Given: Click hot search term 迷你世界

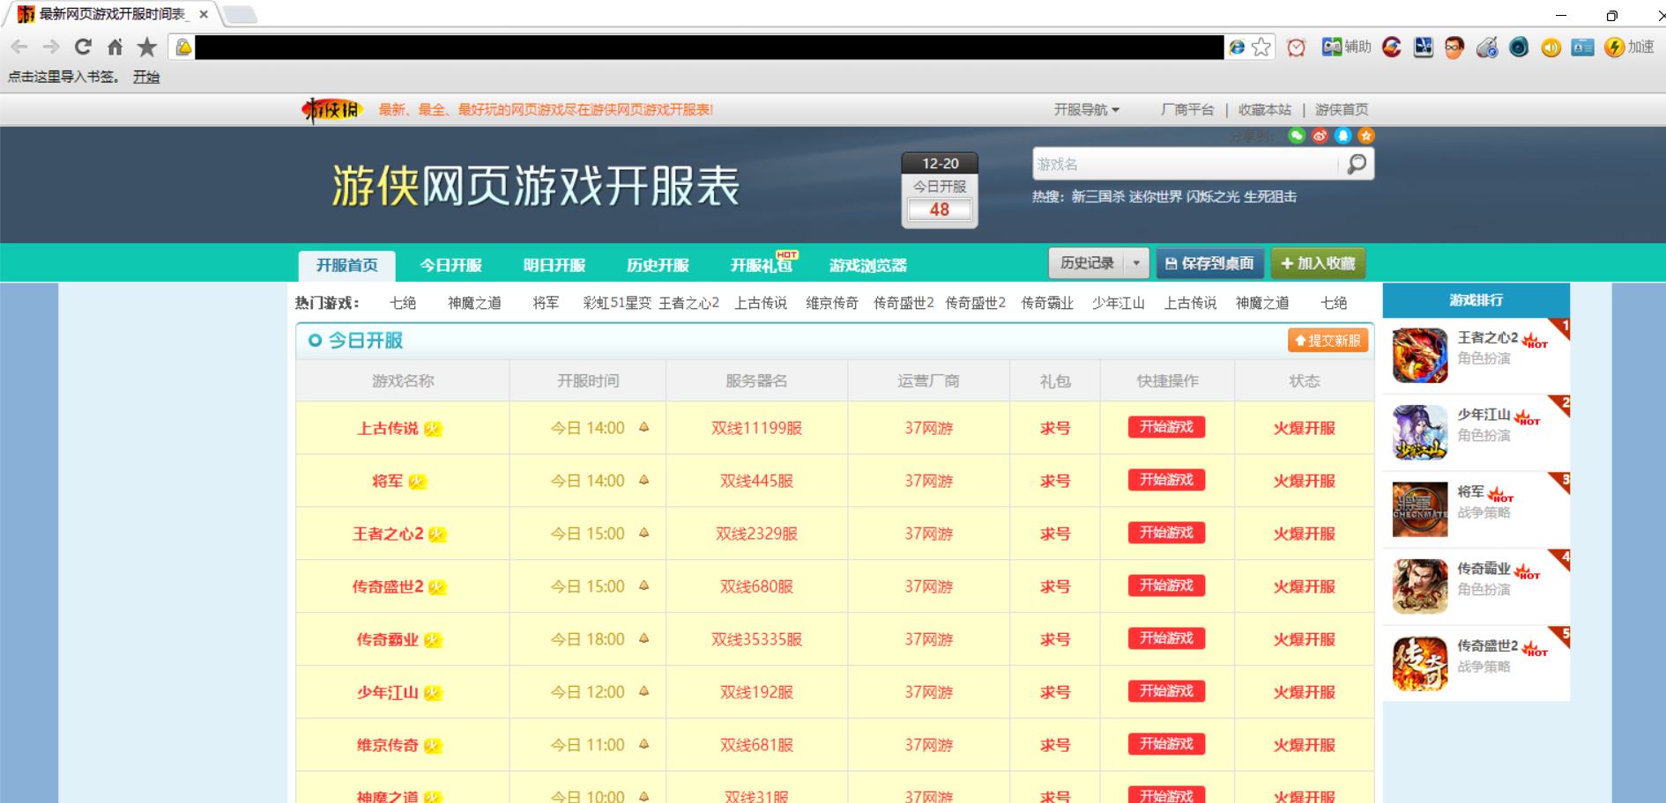Looking at the screenshot, I should (x=1156, y=196).
